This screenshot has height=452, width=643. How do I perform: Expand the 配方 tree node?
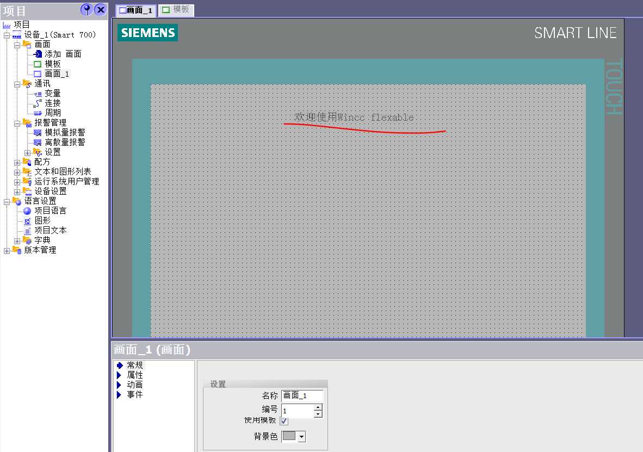(x=17, y=163)
